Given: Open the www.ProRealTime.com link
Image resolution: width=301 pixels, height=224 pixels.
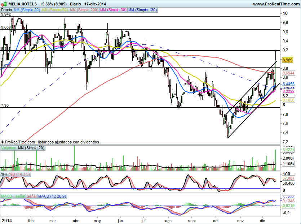Looking at the screenshot, I should point(276,4).
